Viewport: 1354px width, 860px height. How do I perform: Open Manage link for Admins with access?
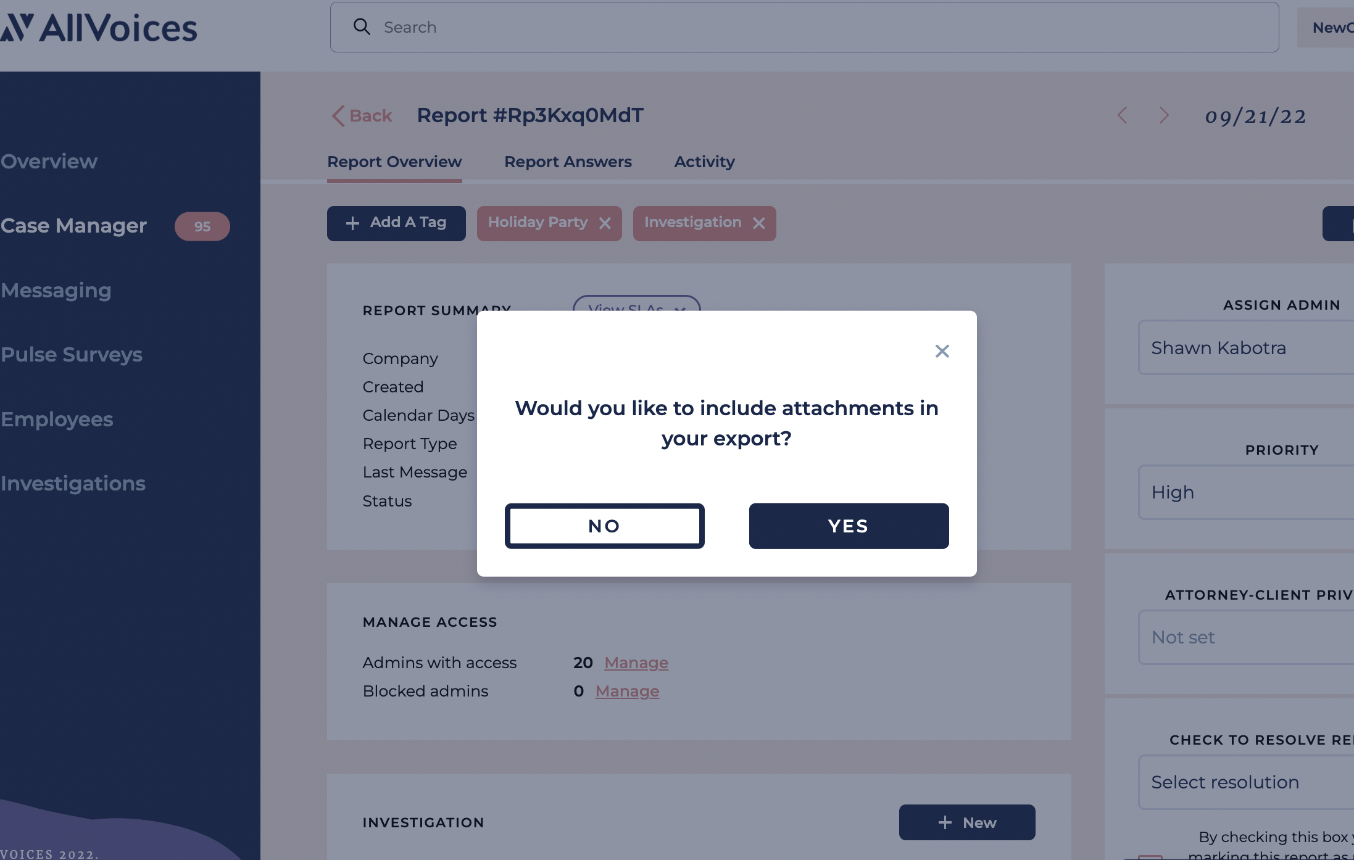[x=636, y=663]
